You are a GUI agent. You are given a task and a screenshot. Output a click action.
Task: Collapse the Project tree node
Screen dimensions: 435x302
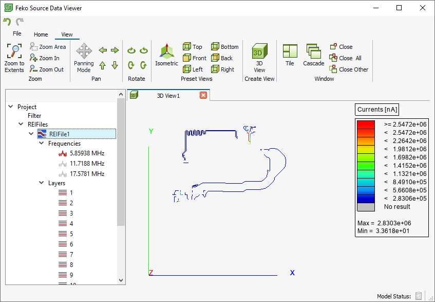11,107
